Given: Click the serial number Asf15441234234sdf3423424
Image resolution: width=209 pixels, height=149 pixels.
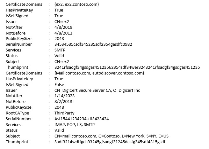Looking at the screenshot, I should (x=82, y=119).
